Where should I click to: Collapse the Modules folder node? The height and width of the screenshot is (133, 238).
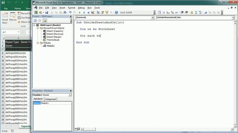(38, 43)
